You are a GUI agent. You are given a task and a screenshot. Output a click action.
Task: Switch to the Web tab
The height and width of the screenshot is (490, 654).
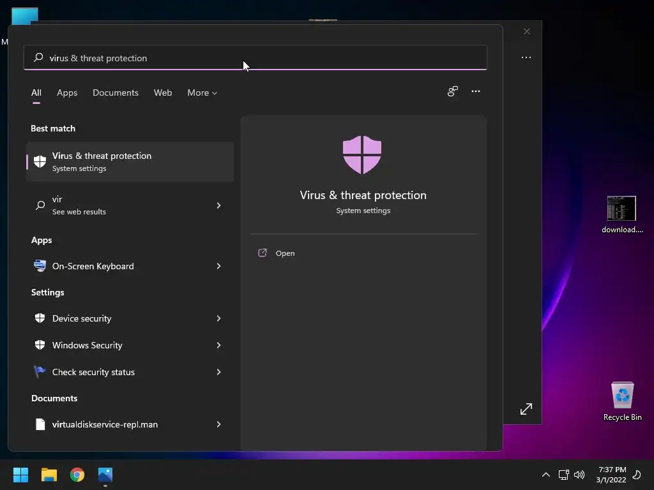tap(163, 93)
